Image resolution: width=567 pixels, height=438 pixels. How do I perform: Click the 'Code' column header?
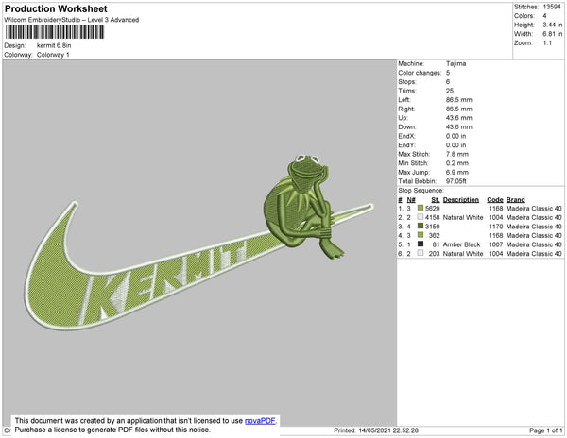click(x=495, y=200)
